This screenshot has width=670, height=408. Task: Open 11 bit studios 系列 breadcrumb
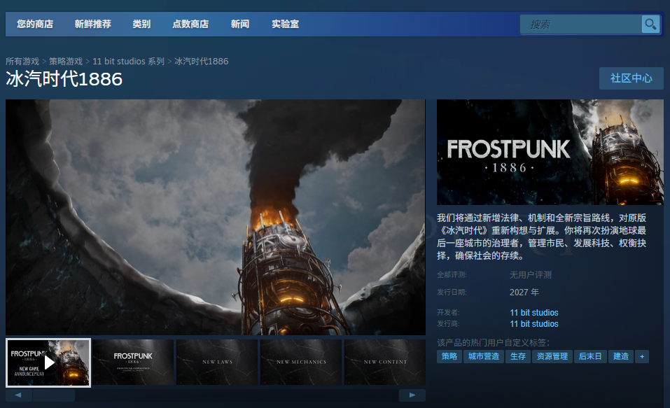coord(128,61)
